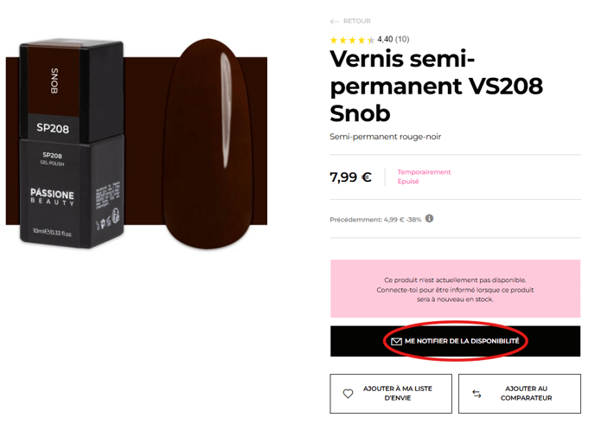
Task: Click the back arrow icon beside RETOUR
Action: [335, 22]
